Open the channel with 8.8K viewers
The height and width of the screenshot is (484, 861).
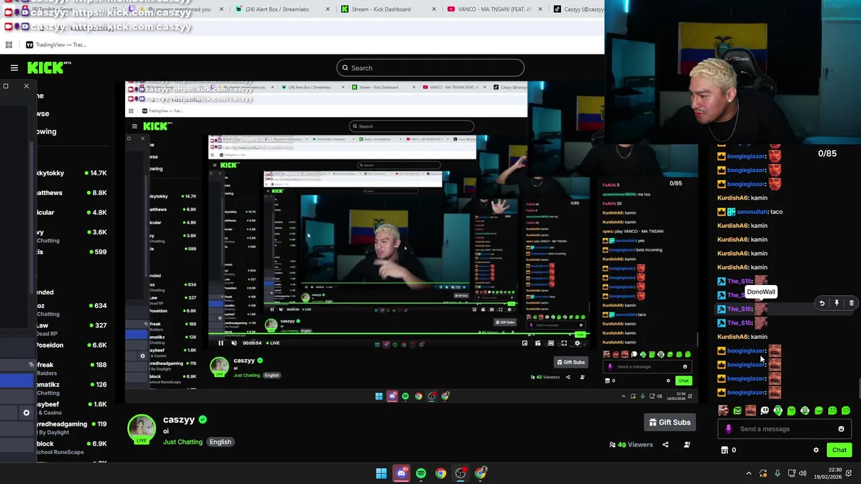tap(72, 193)
